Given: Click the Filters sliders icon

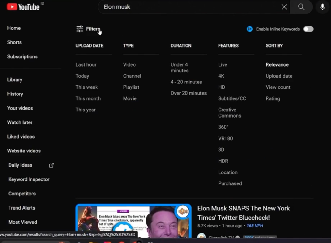Looking at the screenshot, I should (x=80, y=29).
